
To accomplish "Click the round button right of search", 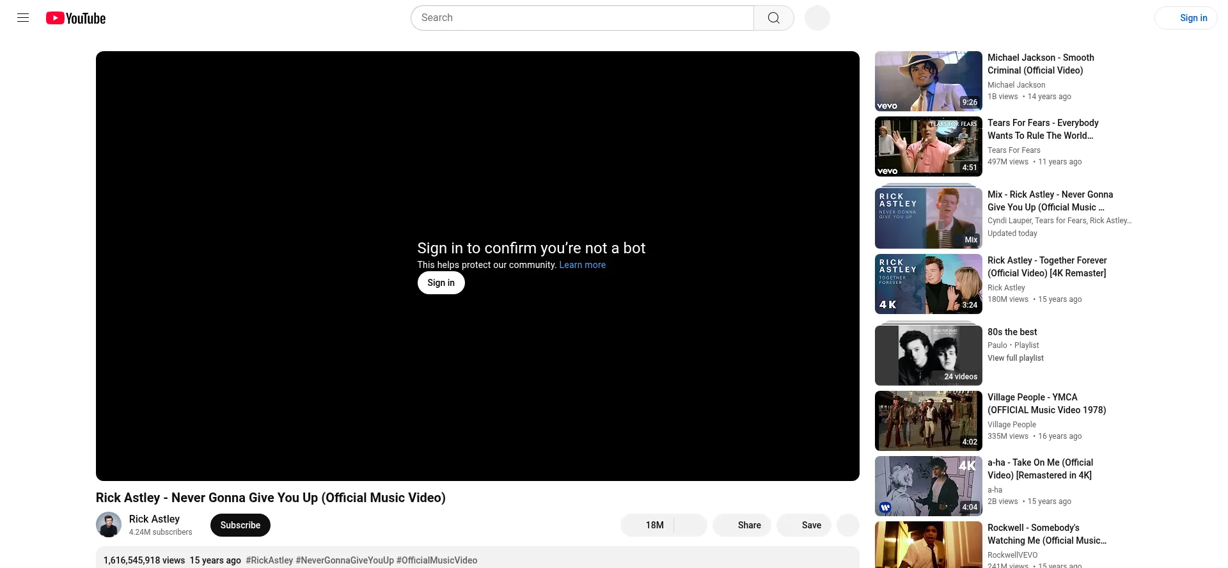I will tap(817, 18).
